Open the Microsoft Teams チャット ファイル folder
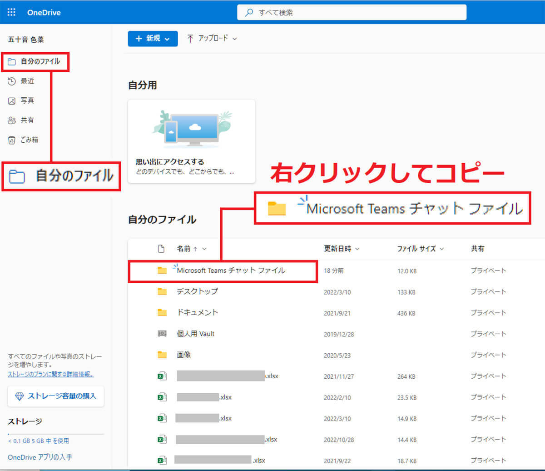This screenshot has width=545, height=471. point(231,271)
